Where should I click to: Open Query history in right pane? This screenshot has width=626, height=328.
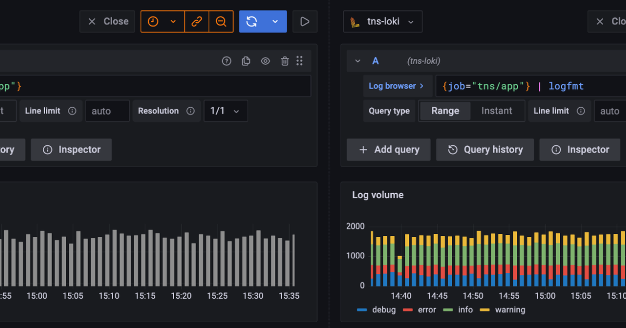[x=485, y=149]
